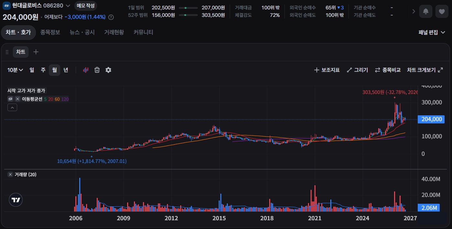
Task: Click the help icon beside price change
Action: click(x=111, y=17)
